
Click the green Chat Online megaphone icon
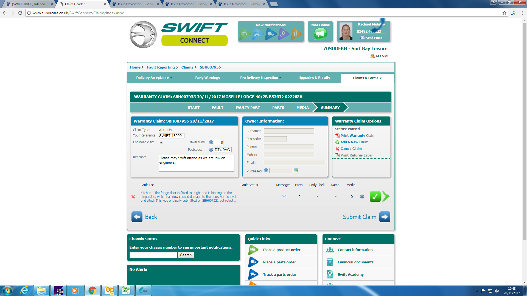click(x=320, y=34)
